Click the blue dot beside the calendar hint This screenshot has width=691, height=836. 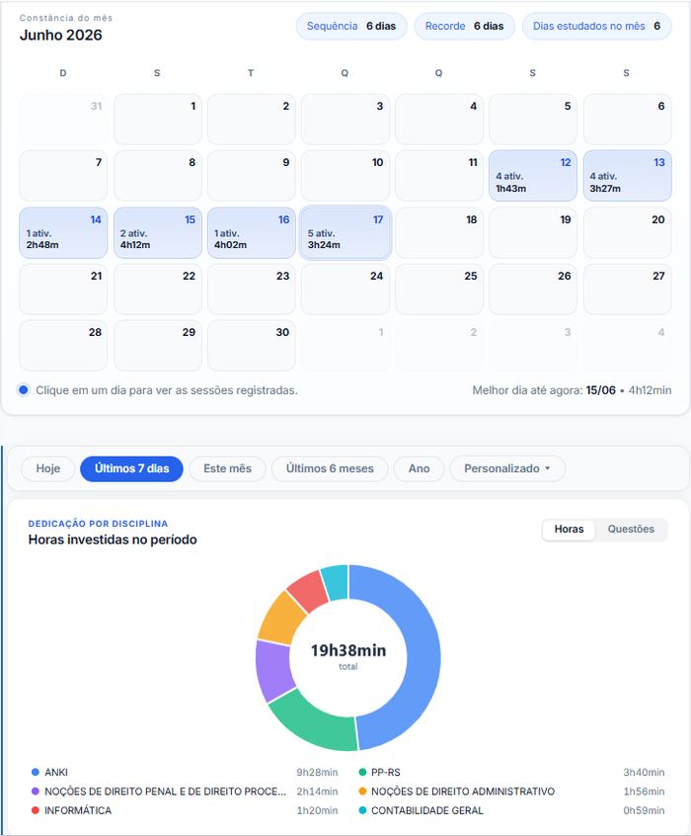(x=24, y=390)
